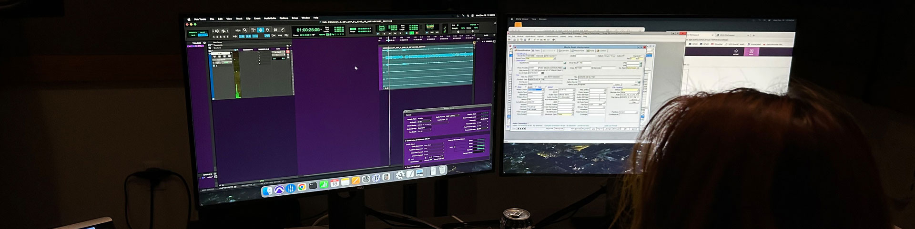The height and width of the screenshot is (229, 915).
Task: Open the Track menu in Pro Tools
Action: click(x=239, y=19)
